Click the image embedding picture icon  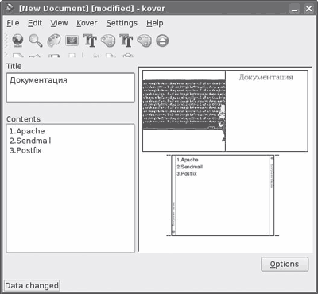click(x=72, y=41)
